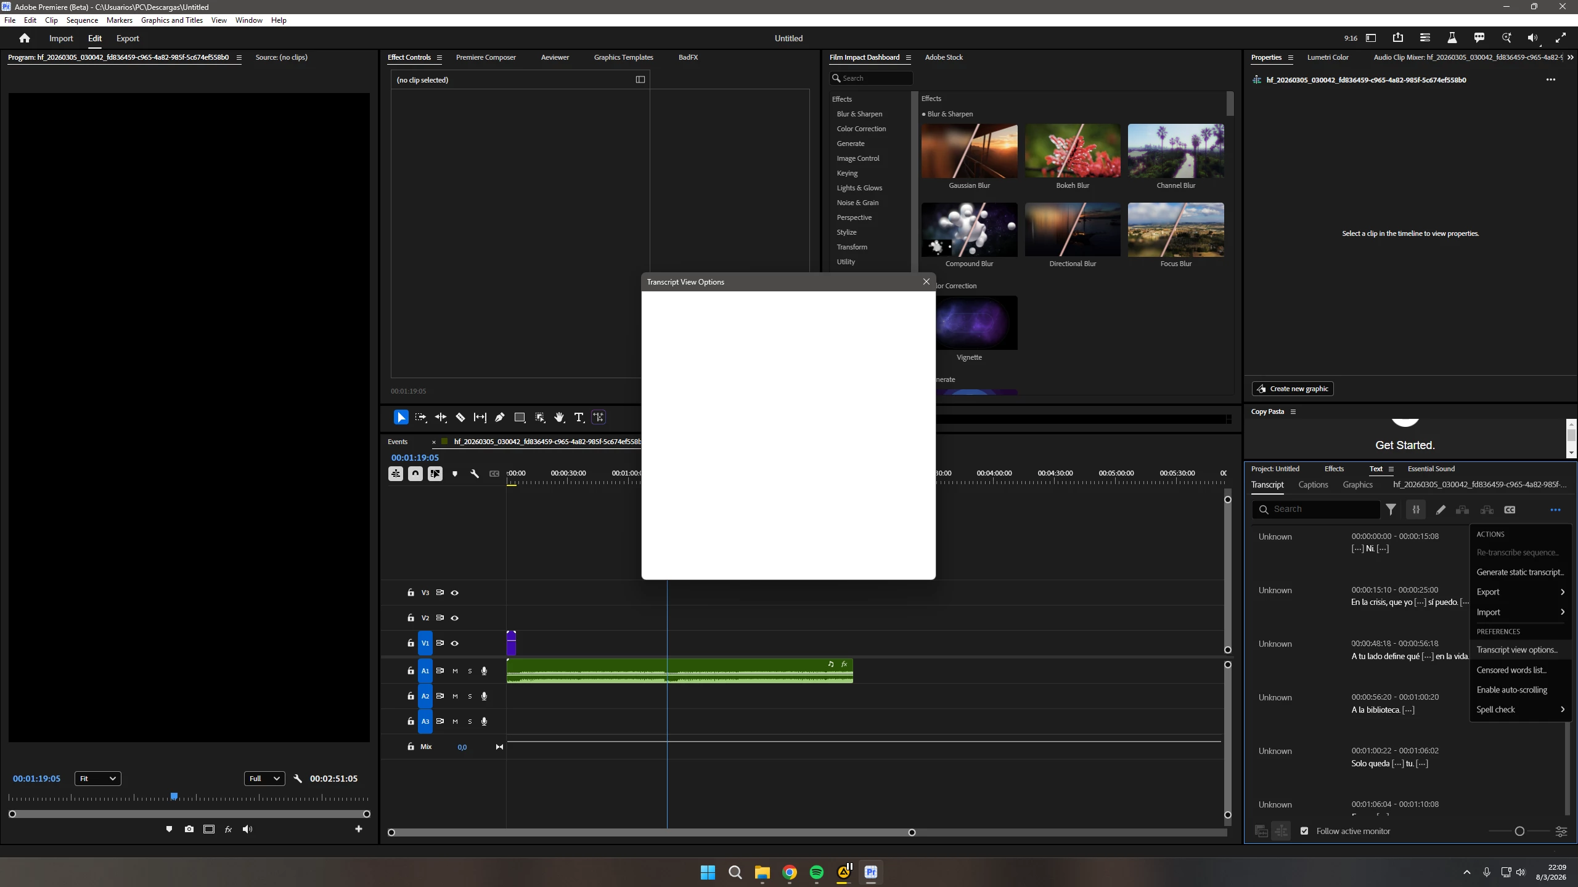Select the Pen tool

[x=500, y=417]
